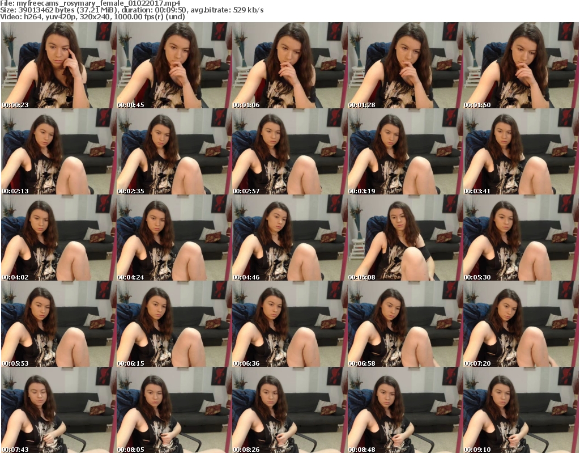Image resolution: width=580 pixels, height=453 pixels.
Task: Select the thumbnail frame stamped 00:00:23
Action: coord(58,65)
